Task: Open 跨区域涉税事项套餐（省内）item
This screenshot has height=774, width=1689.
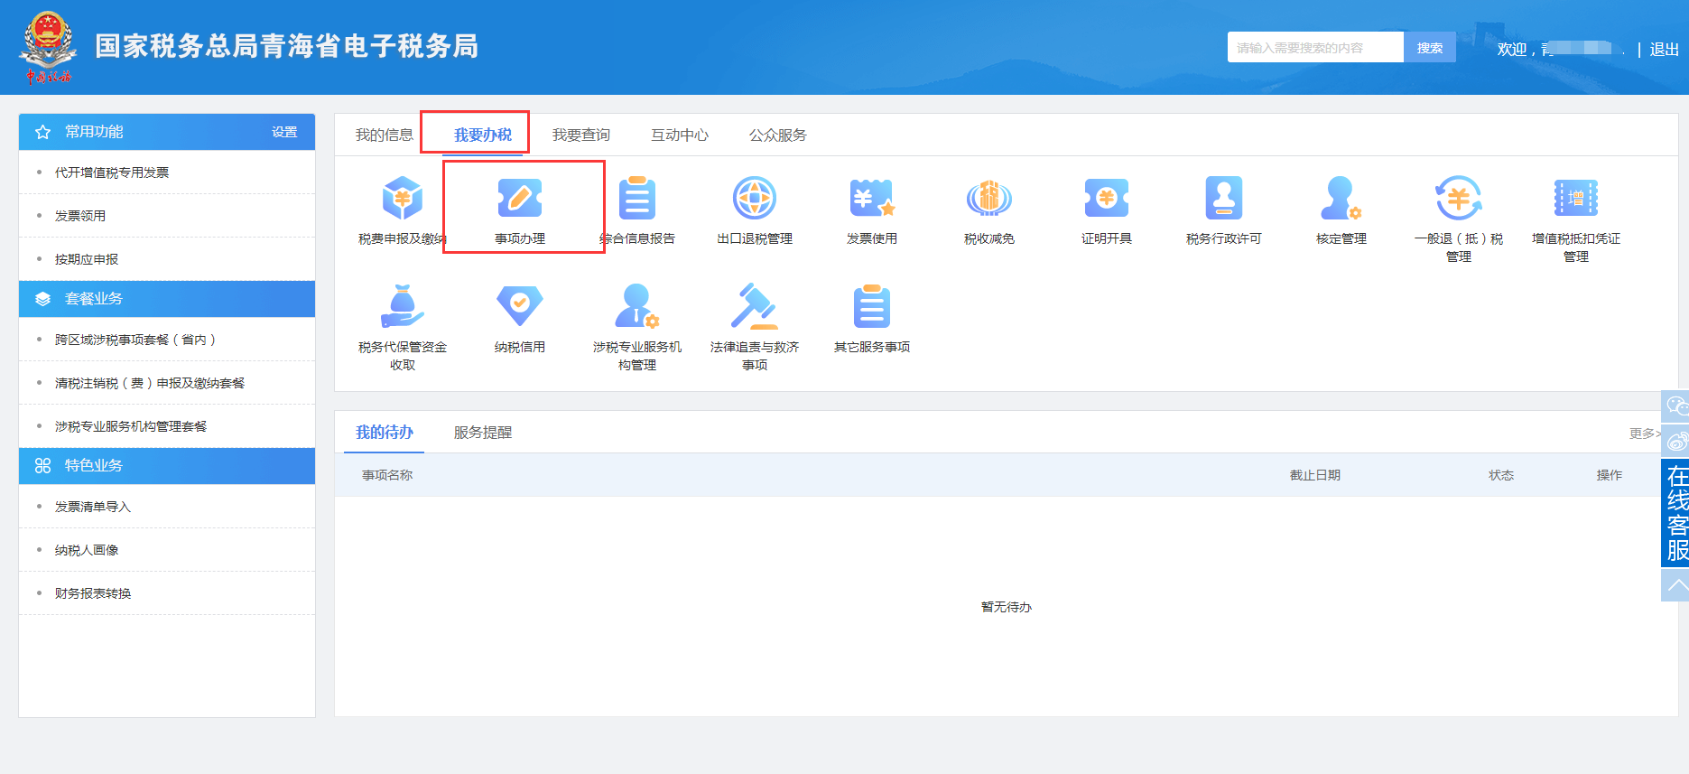Action: click(135, 340)
